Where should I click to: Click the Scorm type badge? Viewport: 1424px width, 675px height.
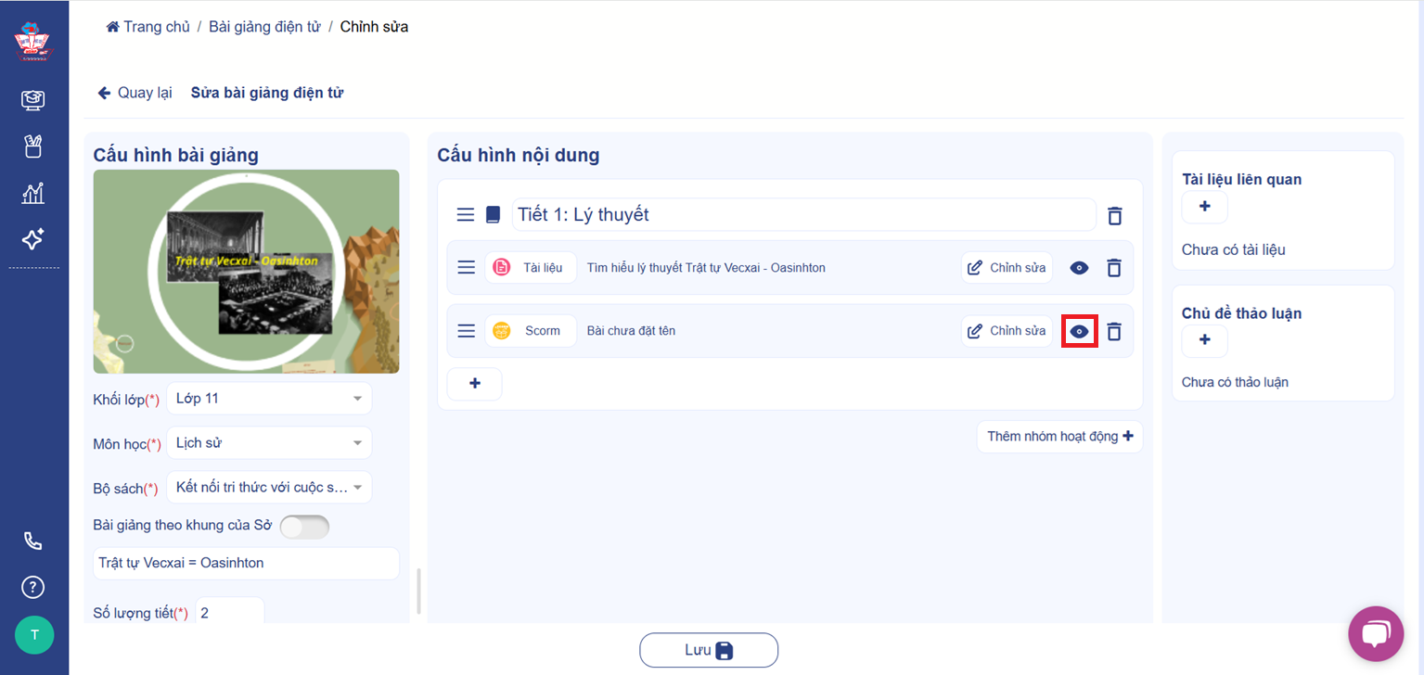point(531,331)
